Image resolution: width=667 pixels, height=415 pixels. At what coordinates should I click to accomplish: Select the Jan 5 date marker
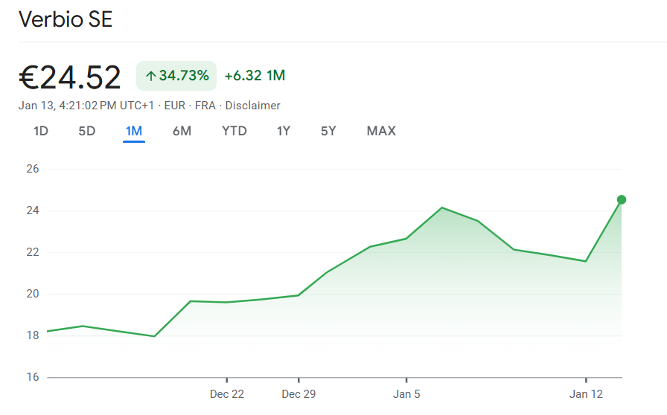(406, 394)
